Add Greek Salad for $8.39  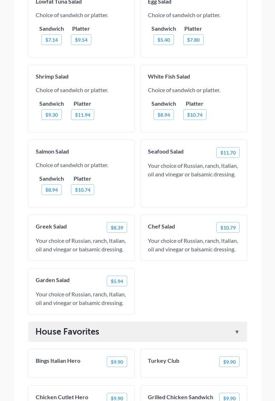(x=117, y=227)
